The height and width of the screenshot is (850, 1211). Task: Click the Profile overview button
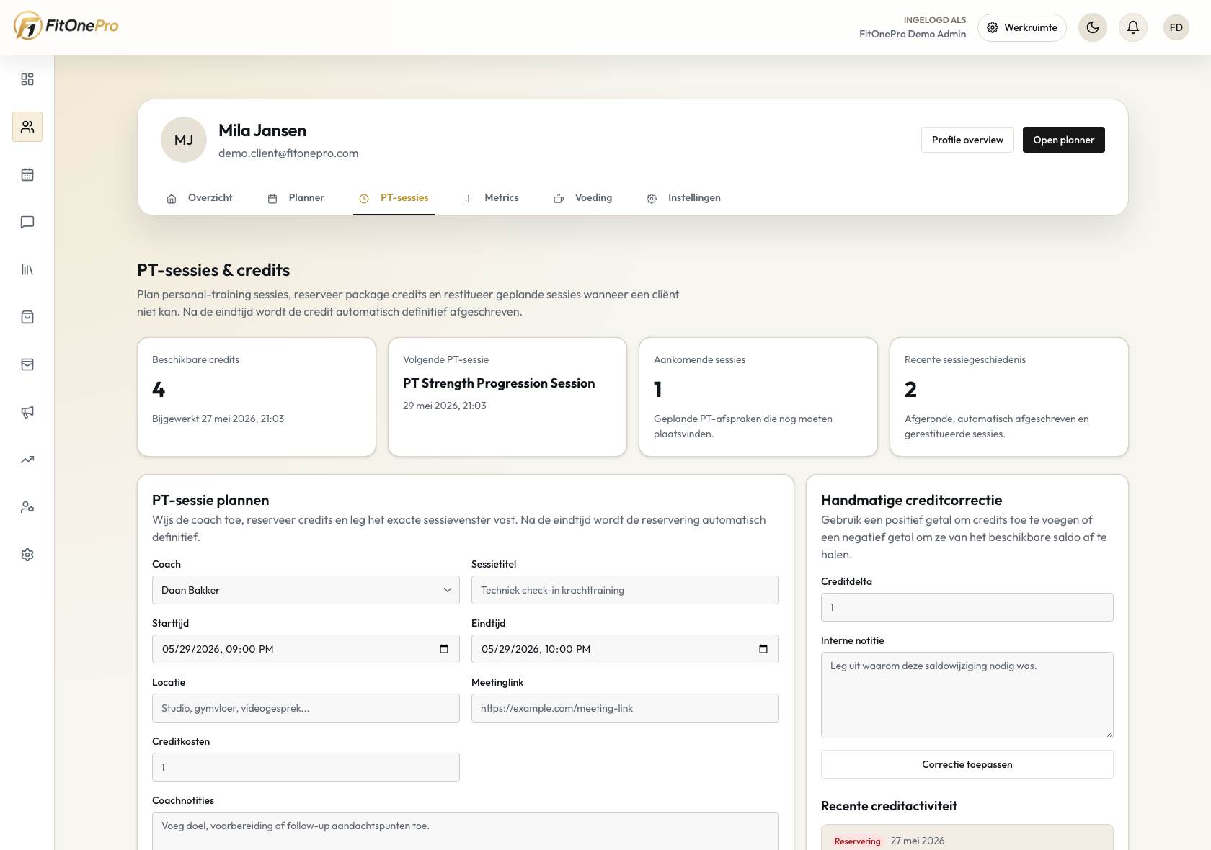point(967,140)
